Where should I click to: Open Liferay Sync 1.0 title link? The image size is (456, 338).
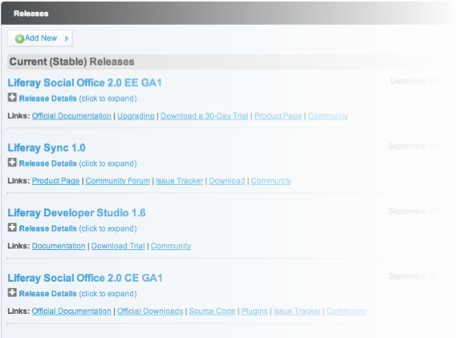coord(47,147)
